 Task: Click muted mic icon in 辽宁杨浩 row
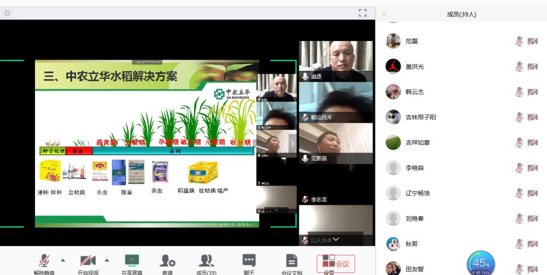tap(519, 193)
